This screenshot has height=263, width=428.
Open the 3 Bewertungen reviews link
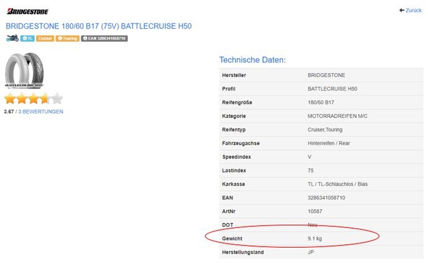41,112
